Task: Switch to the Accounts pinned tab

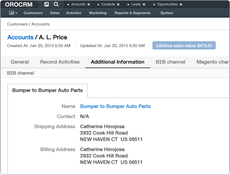Action: (x=78, y=4)
